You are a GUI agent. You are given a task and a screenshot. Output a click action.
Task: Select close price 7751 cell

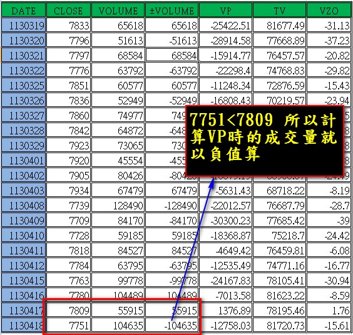pyautogui.click(x=68, y=325)
